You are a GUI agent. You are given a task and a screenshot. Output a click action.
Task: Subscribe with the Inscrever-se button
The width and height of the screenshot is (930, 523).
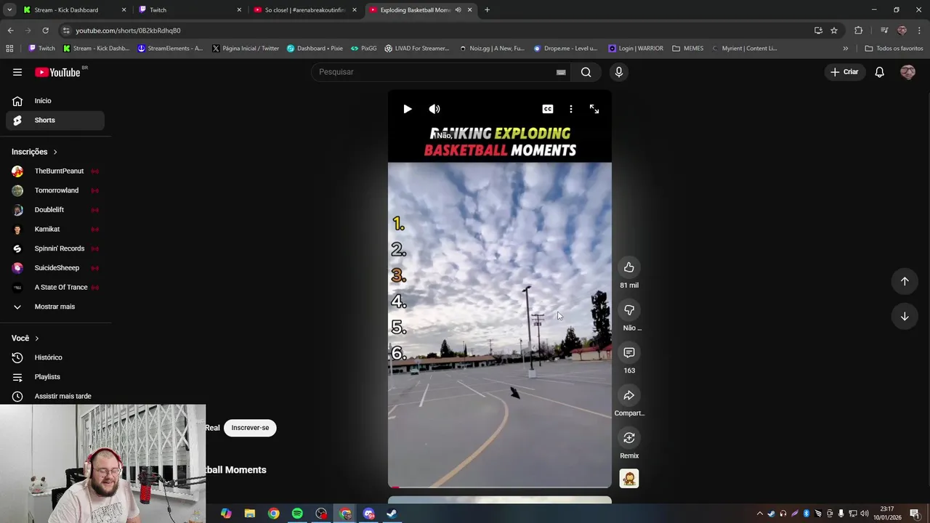pos(250,428)
